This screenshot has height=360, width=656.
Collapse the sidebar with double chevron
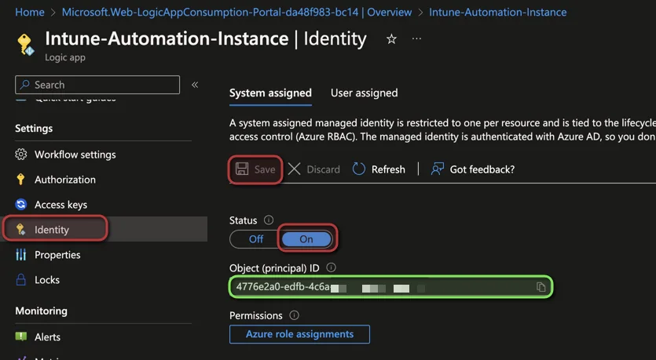tap(195, 85)
